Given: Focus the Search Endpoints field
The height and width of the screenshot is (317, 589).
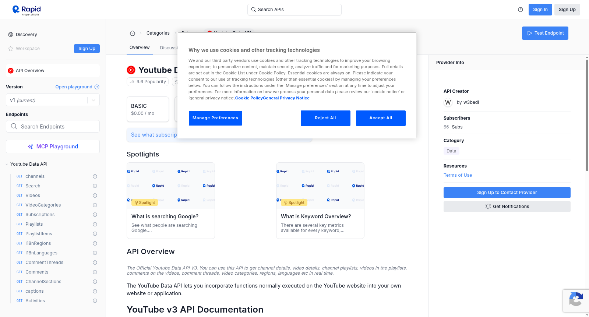Looking at the screenshot, I should (53, 126).
